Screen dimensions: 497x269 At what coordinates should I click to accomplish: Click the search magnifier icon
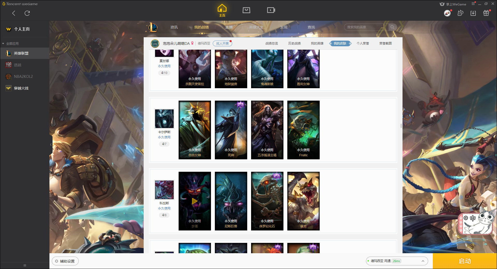[392, 27]
